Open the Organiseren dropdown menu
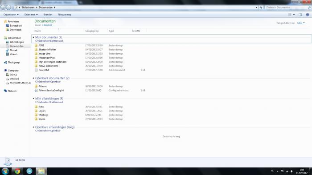The width and height of the screenshot is (312, 175). 11,15
